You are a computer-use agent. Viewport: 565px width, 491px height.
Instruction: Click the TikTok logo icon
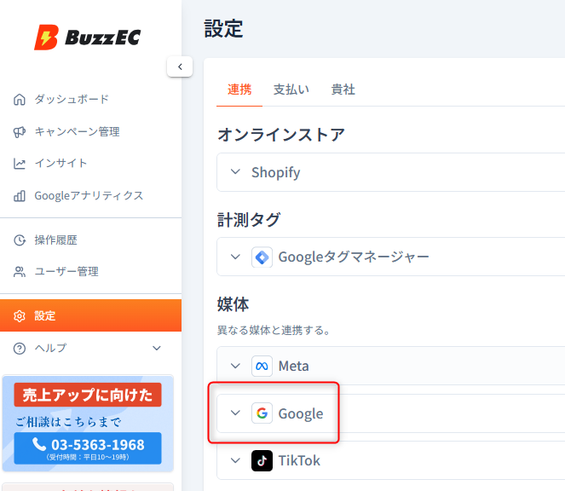[x=262, y=461]
